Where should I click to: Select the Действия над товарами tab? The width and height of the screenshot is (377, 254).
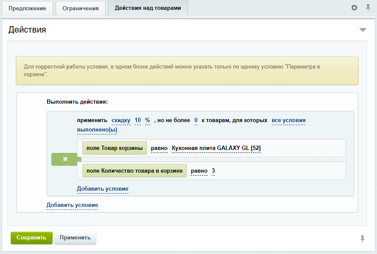point(148,8)
